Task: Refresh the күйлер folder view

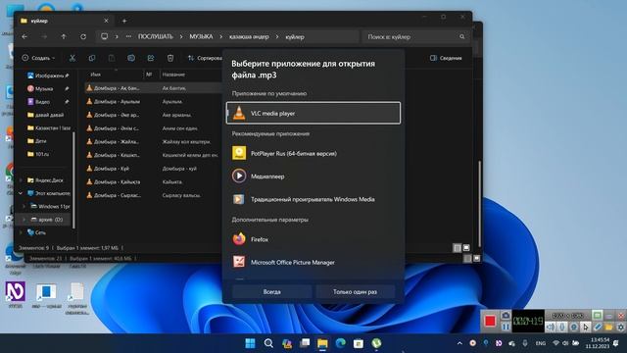Action: (x=83, y=37)
